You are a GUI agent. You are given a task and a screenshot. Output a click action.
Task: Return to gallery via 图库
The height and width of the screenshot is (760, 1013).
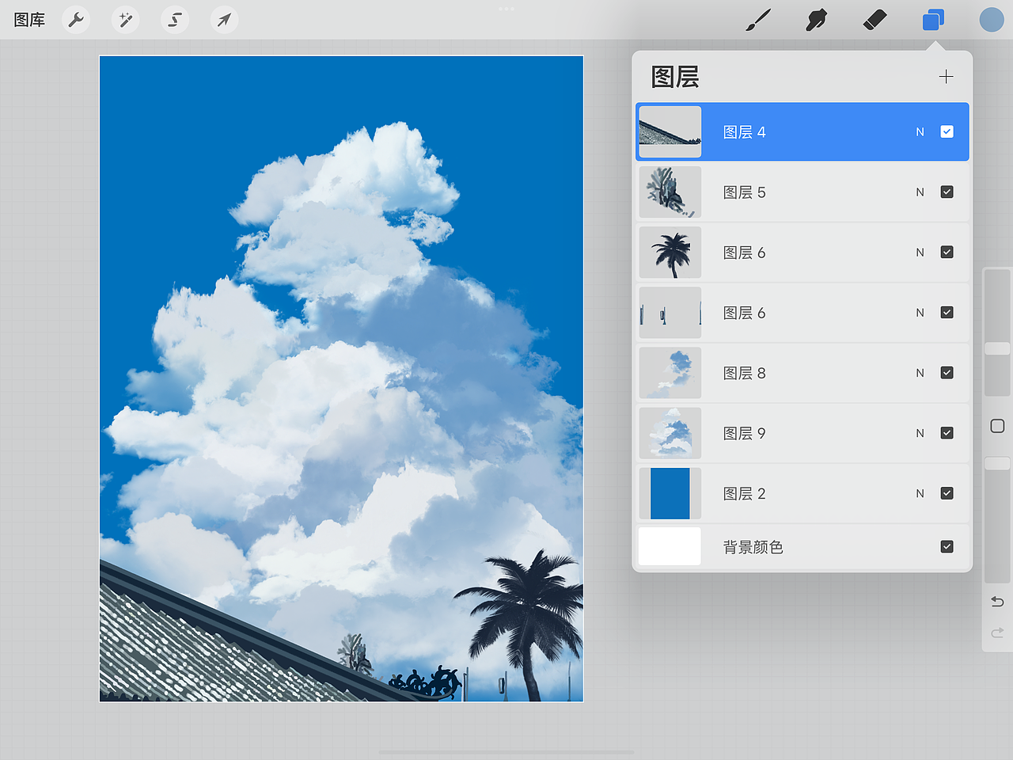[29, 20]
